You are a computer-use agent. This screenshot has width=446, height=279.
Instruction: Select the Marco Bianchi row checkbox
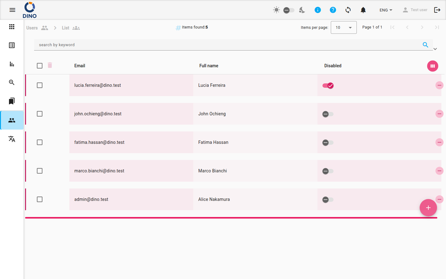pyautogui.click(x=40, y=171)
